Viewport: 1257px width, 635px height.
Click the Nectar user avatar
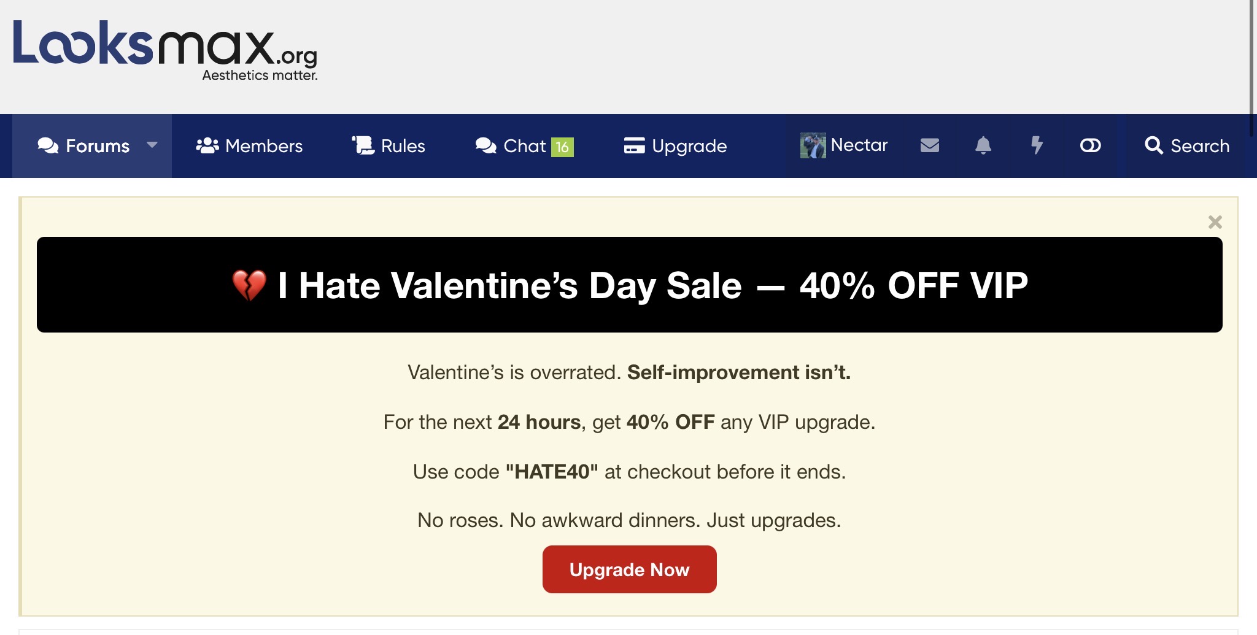tap(813, 145)
